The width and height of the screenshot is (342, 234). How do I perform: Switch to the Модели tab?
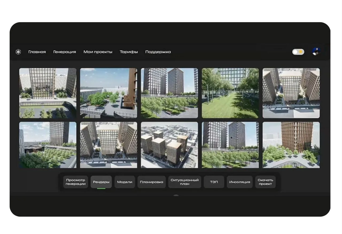125,182
